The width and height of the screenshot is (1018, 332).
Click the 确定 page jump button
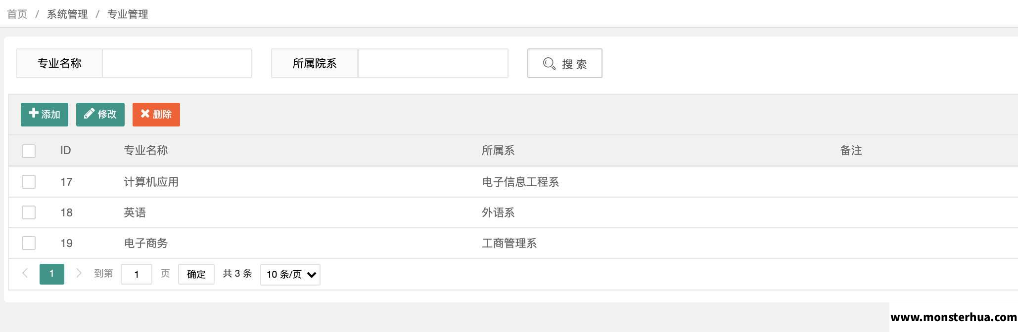coord(196,274)
